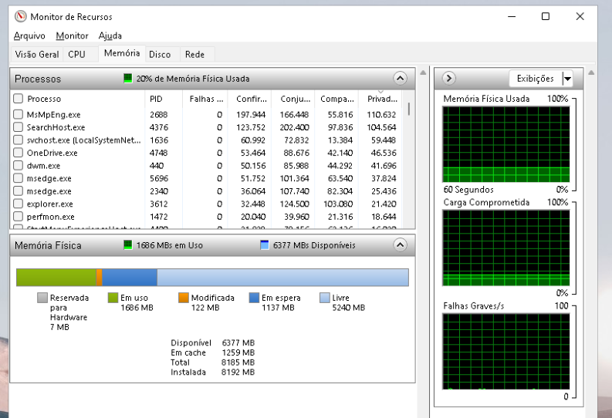
Task: Open the Arquivo menu
Action: 29,35
